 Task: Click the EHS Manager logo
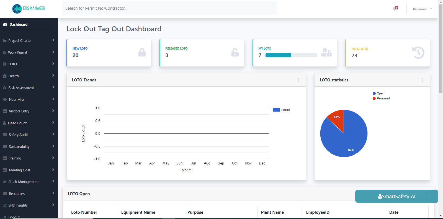point(29,9)
